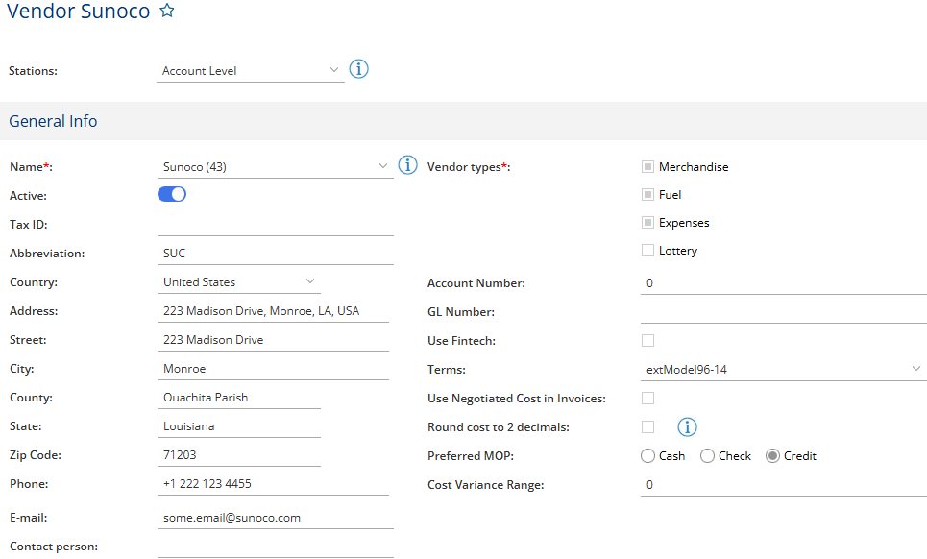
Task: Click the info icon beside Stations dropdown
Action: [358, 69]
